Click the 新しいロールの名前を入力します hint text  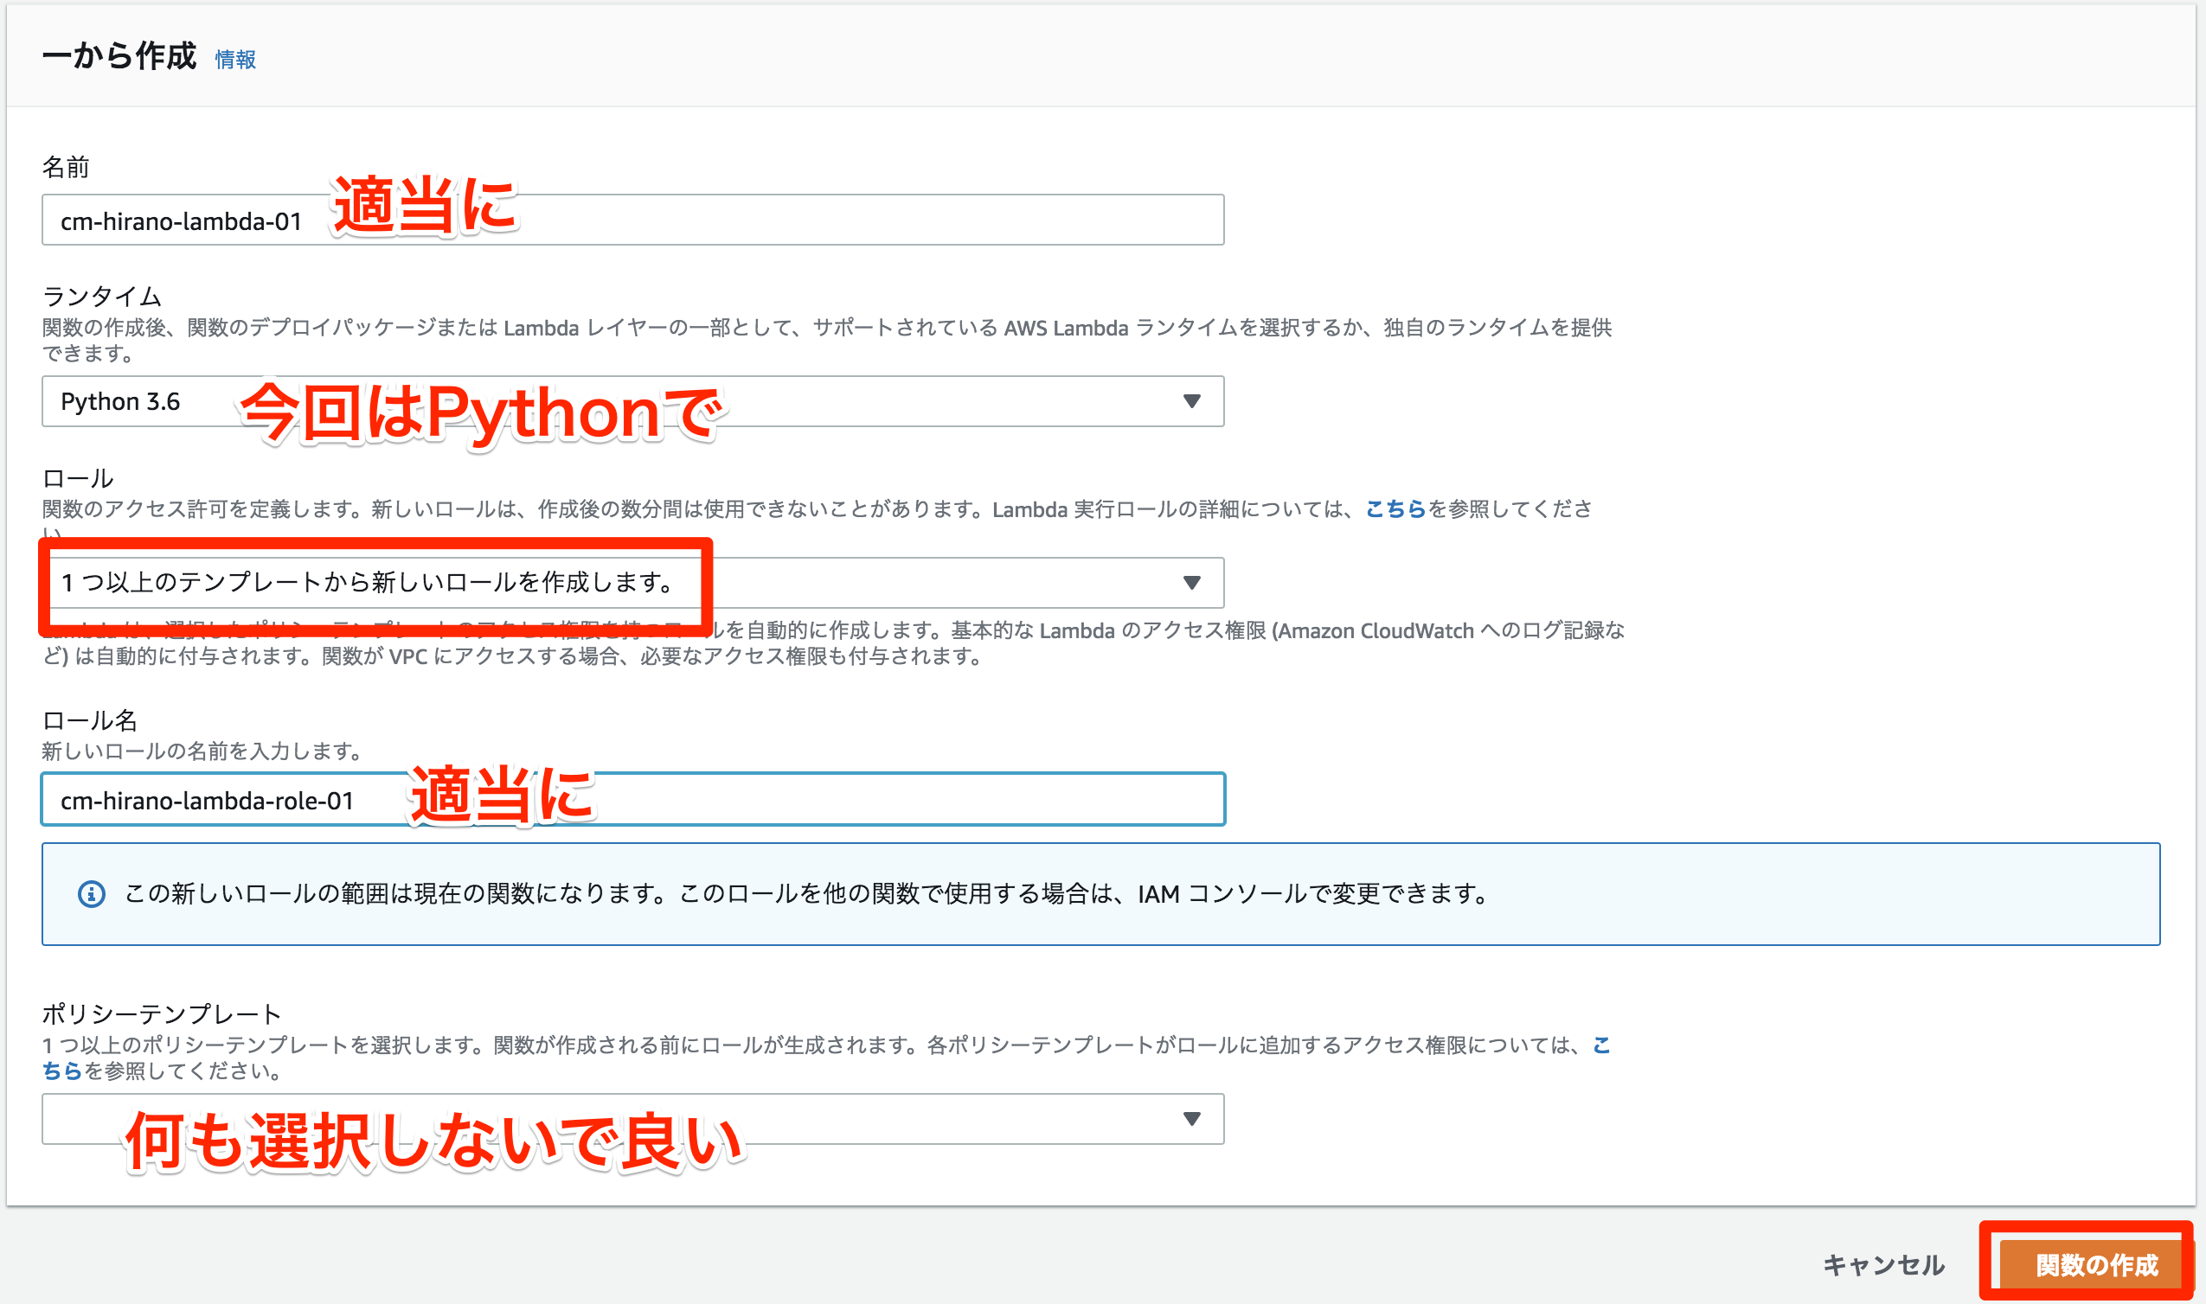pos(203,751)
